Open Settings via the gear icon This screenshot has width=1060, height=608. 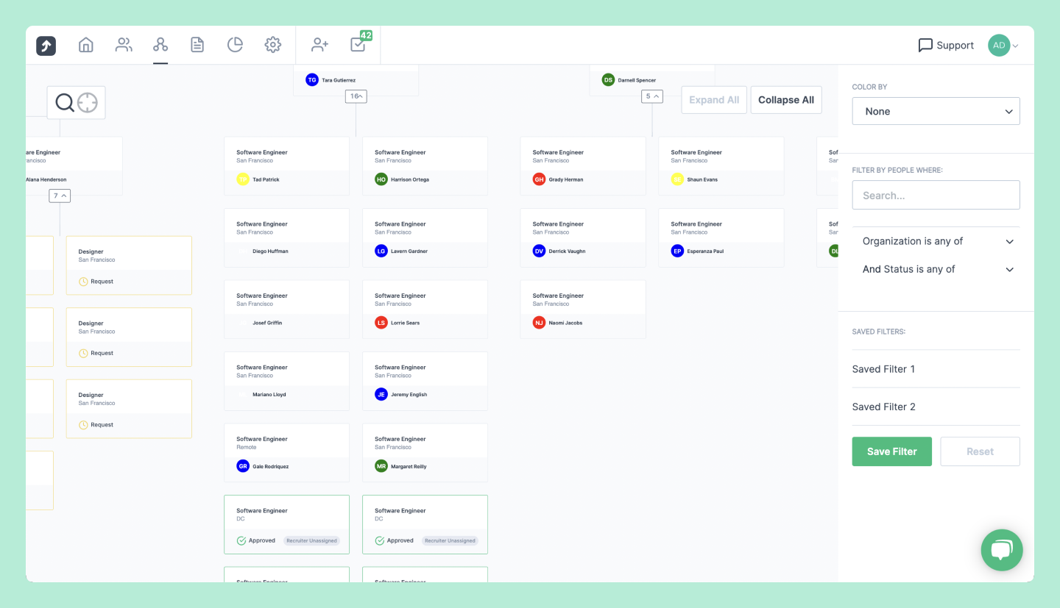click(x=273, y=45)
